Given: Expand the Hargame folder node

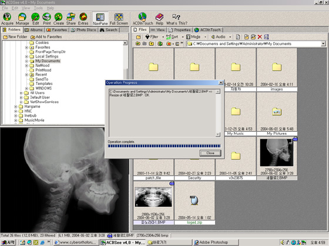Looking at the screenshot, I should coord(15,107).
